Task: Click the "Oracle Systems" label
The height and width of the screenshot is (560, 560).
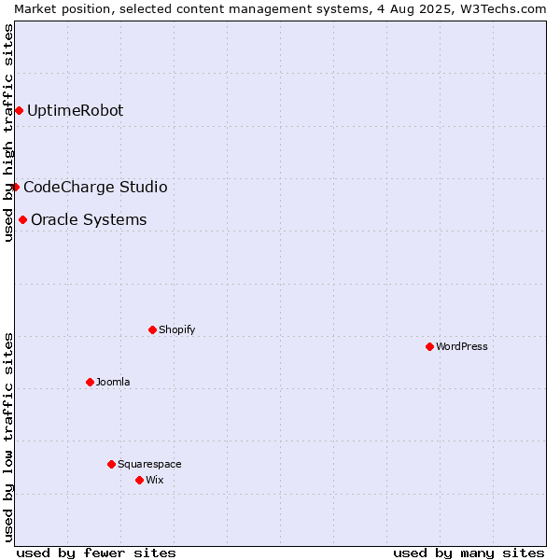Action: pos(89,219)
